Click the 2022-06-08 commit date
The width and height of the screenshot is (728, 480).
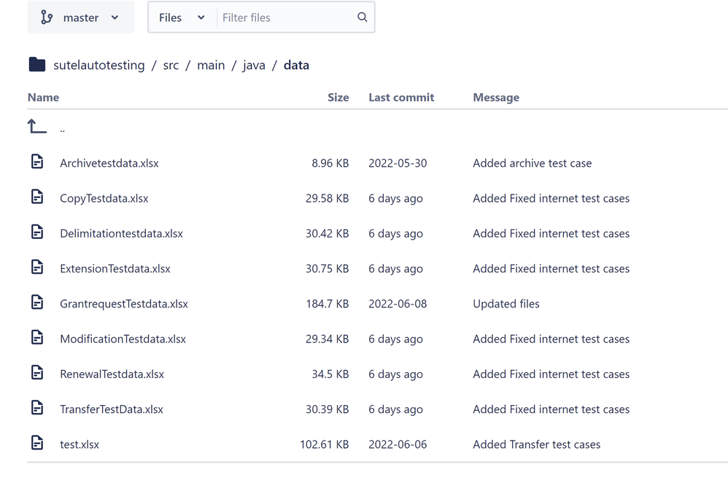398,304
